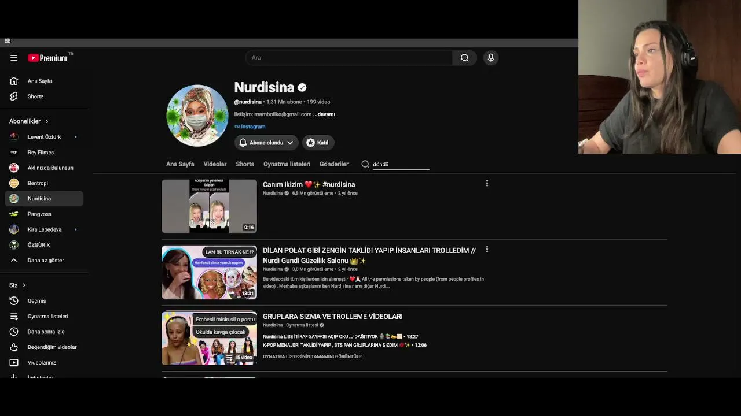Open Pangvoss subscription channel

point(44,214)
